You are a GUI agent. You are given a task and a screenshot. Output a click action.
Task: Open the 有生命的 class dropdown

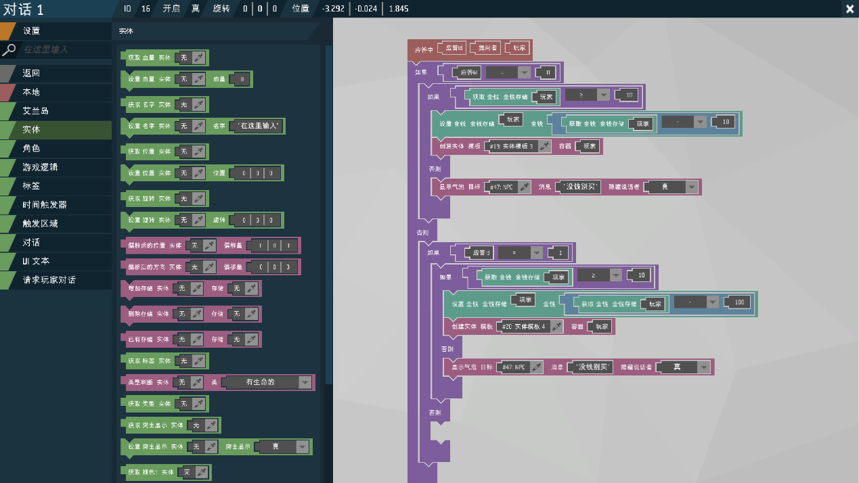[x=305, y=382]
